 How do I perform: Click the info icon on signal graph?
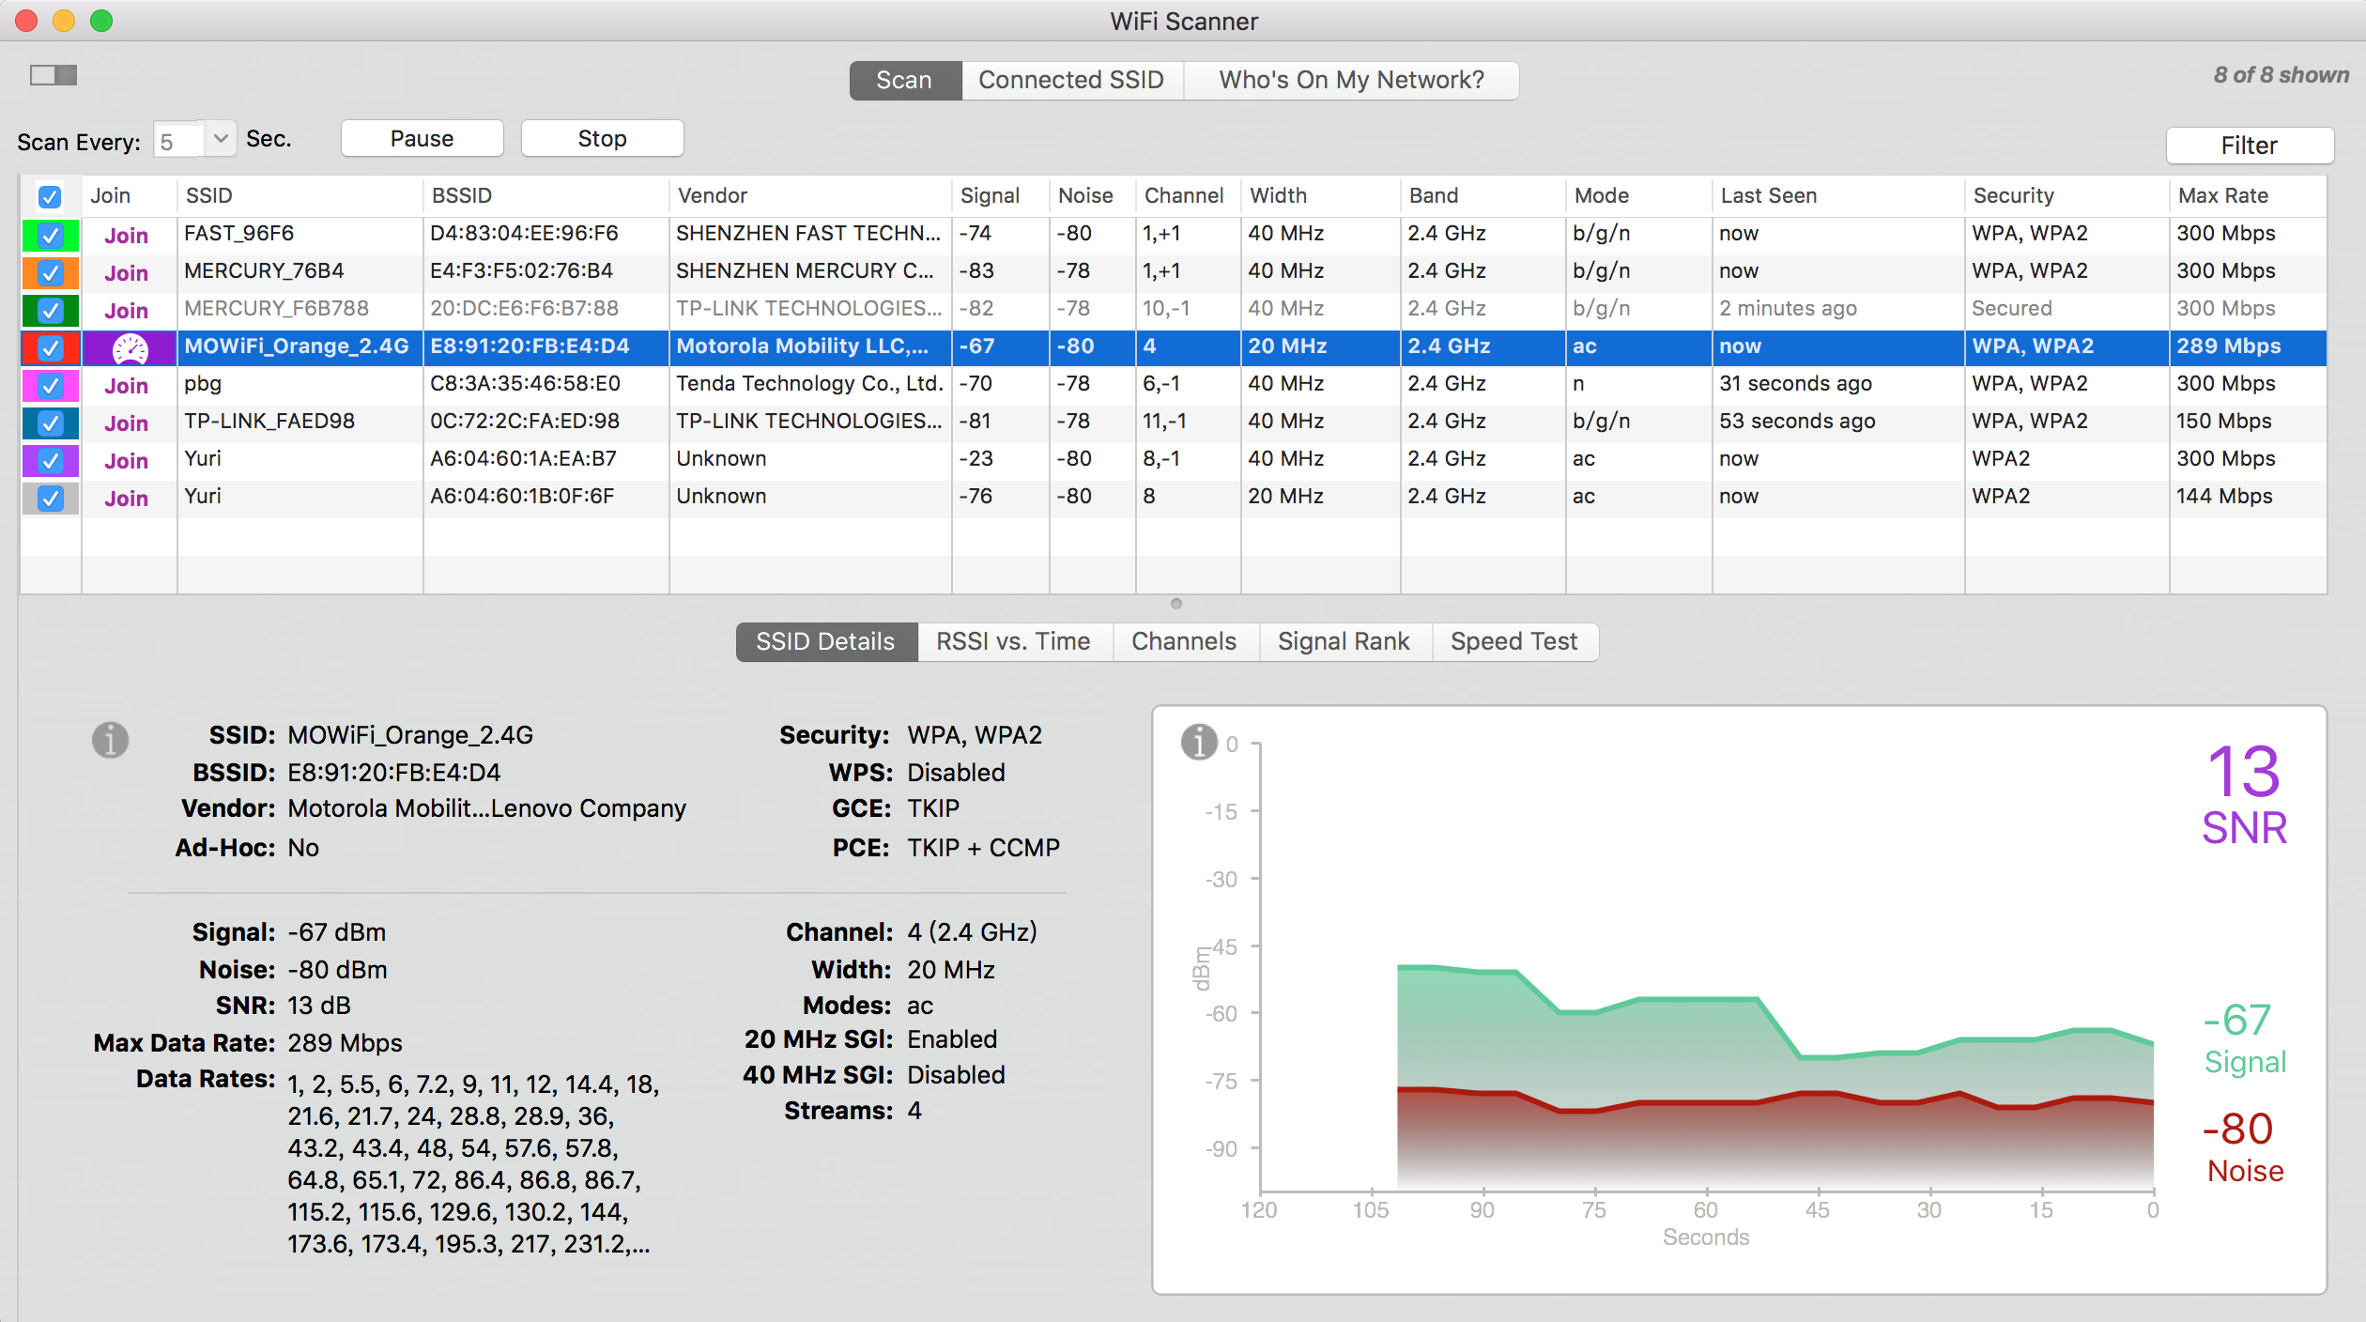(x=1198, y=742)
